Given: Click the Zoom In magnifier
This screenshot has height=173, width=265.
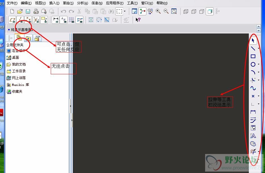Looking at the screenshot, I should [x=158, y=11].
